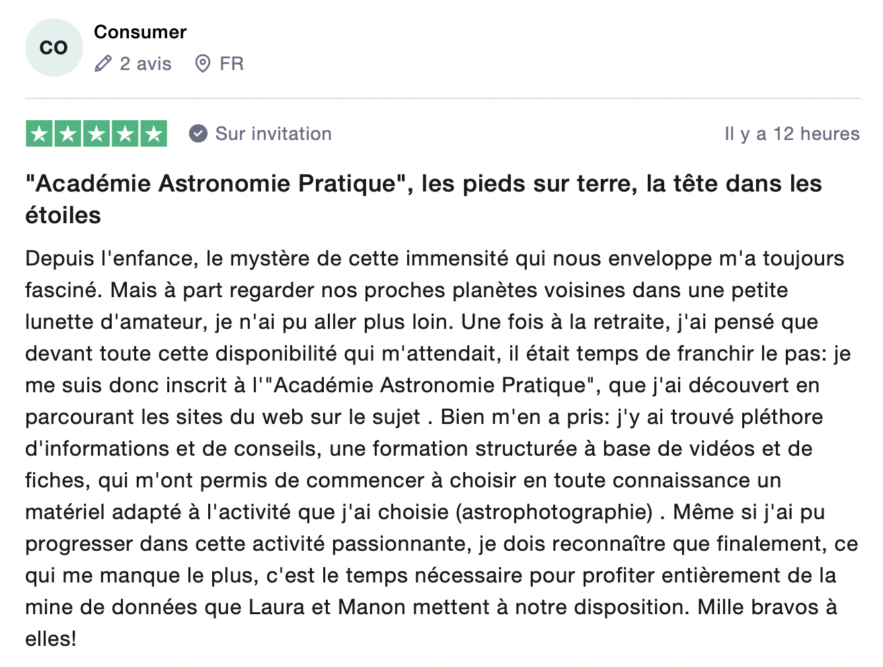Click the fifth and last rating star
Viewport: 883px width, 667px height.
[153, 134]
